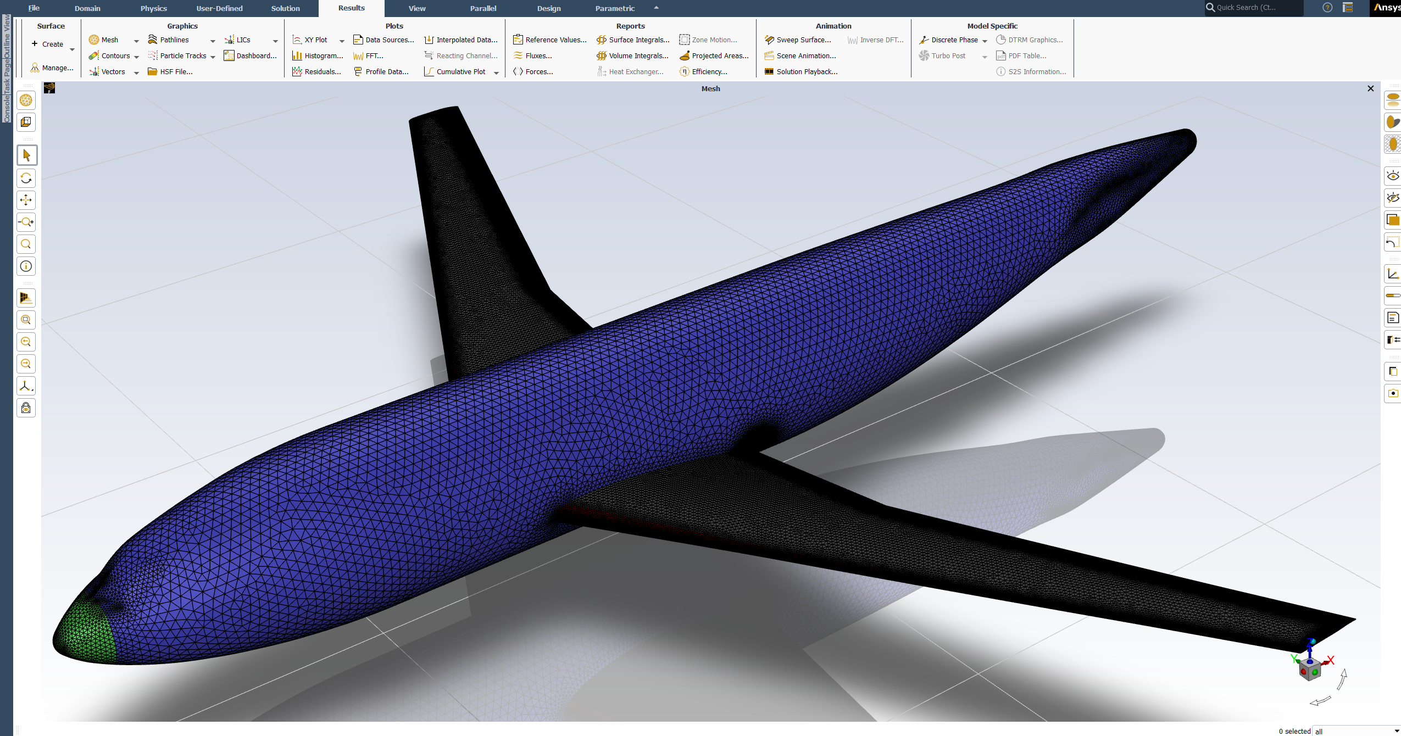Click the probe info tool
Screen dimensions: 1401x736
pos(26,266)
